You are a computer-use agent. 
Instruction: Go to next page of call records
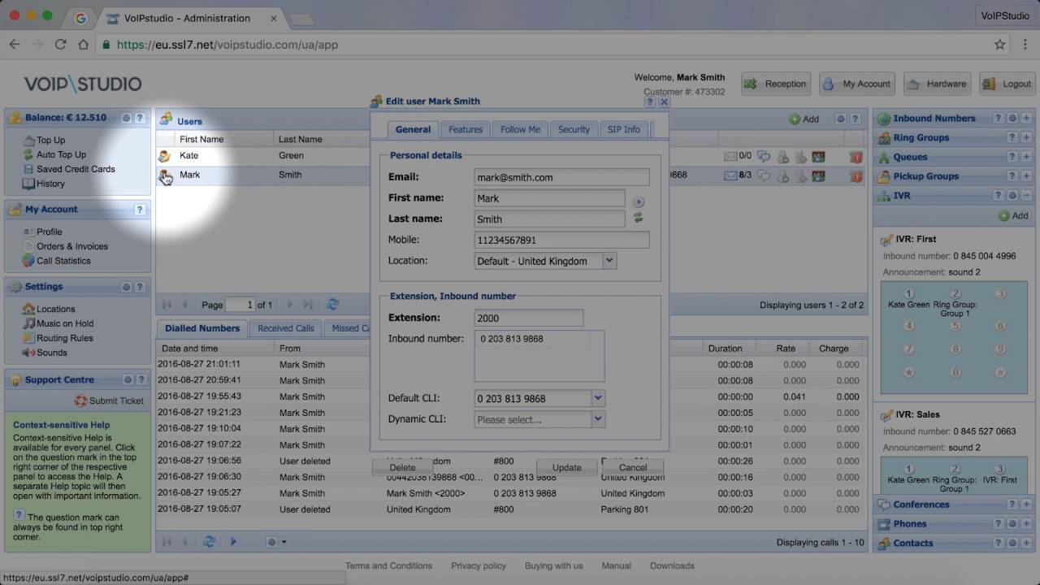point(233,542)
